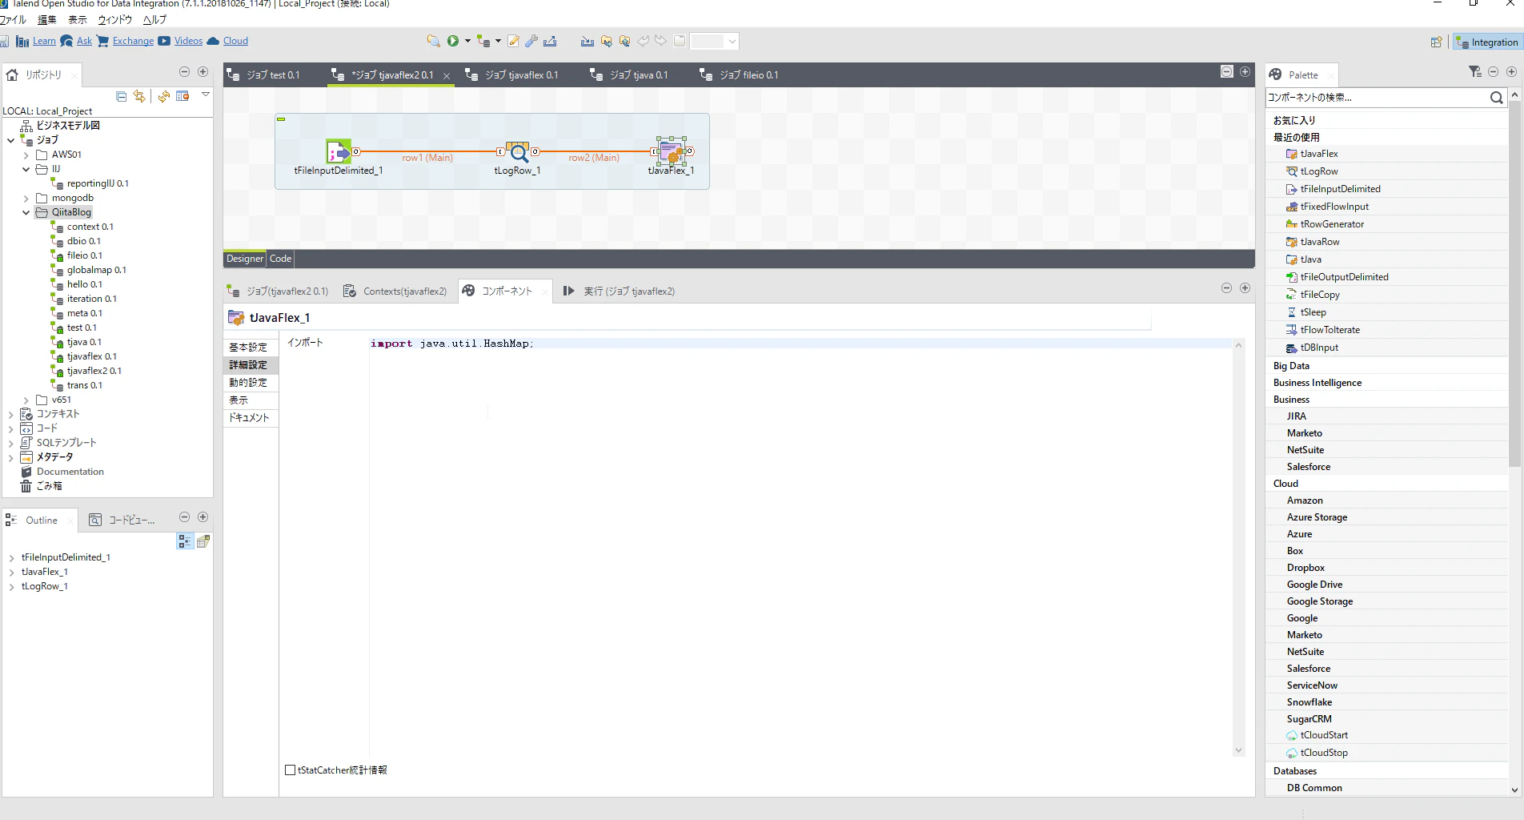Switch to the Code tab
Screen dimensions: 1524x820
point(280,259)
